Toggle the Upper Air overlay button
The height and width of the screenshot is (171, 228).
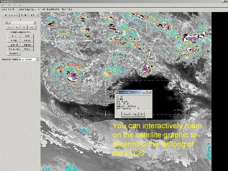pyautogui.click(x=14, y=45)
